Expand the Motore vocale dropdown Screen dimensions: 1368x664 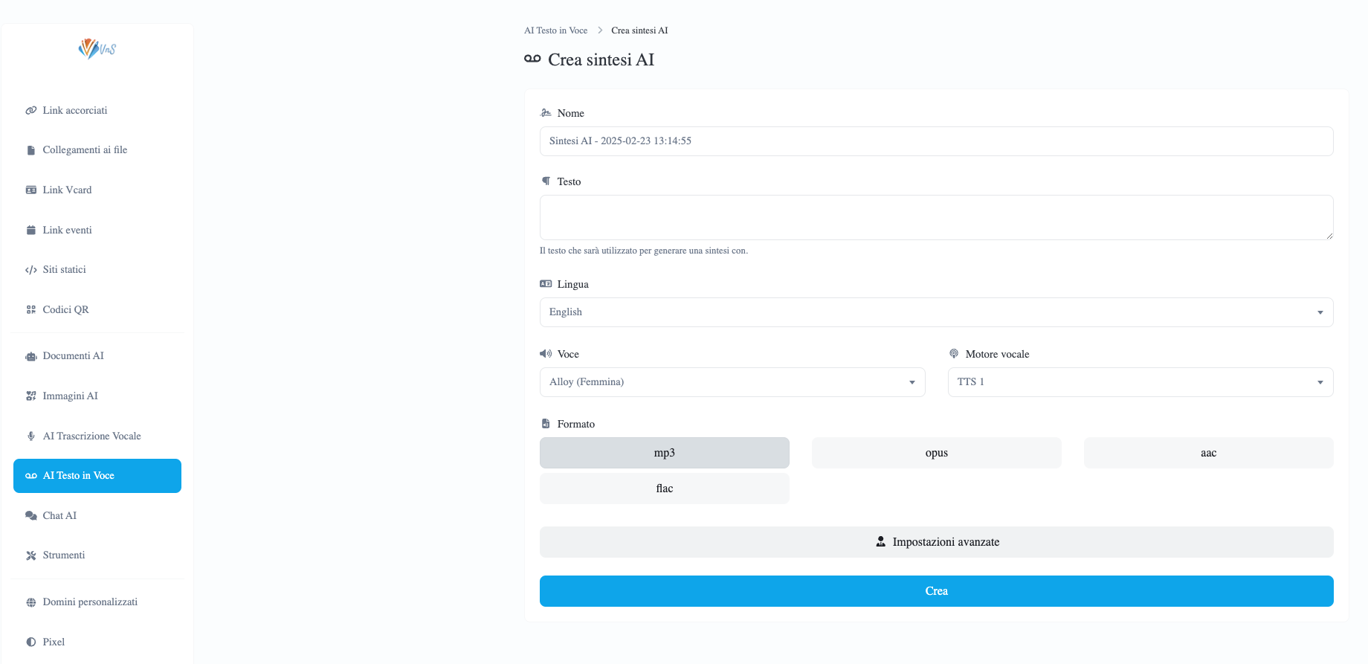pyautogui.click(x=1140, y=382)
